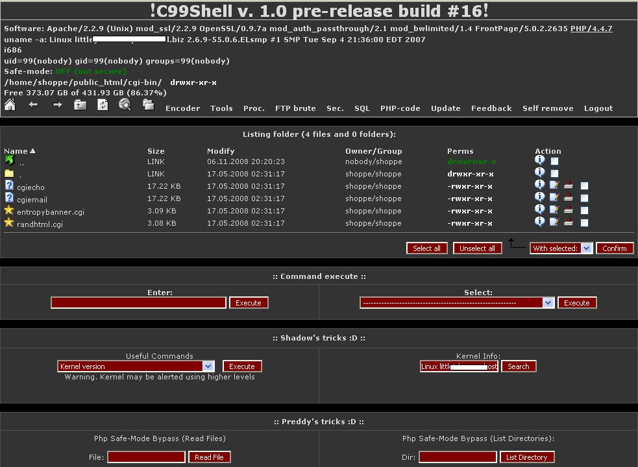
Task: Open the Command execute Select dropdown
Action: (457, 303)
